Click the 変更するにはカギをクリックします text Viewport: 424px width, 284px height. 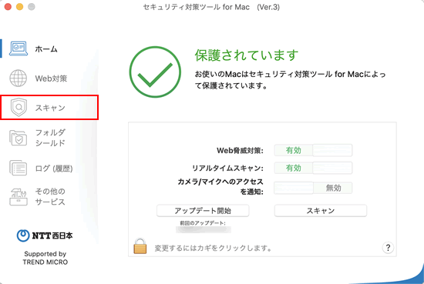(x=213, y=248)
